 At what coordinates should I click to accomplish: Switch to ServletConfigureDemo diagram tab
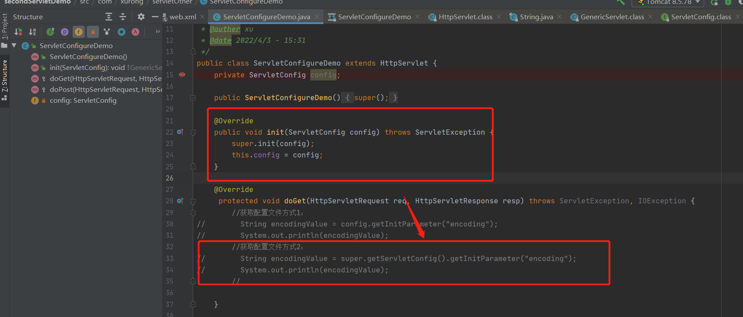tap(375, 17)
